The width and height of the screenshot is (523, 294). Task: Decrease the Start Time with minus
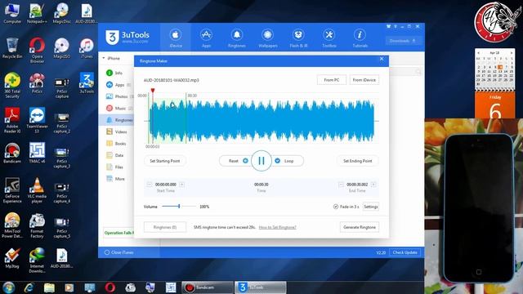click(149, 185)
